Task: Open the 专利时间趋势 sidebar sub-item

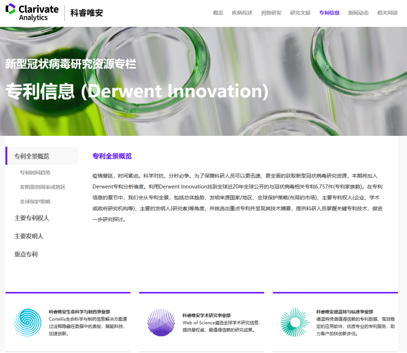Action: [x=35, y=173]
